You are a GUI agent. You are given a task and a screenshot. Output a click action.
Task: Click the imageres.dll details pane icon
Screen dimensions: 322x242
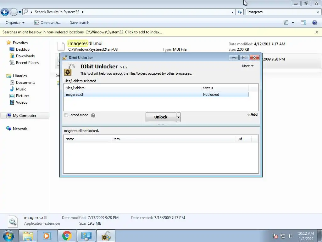(x=13, y=221)
